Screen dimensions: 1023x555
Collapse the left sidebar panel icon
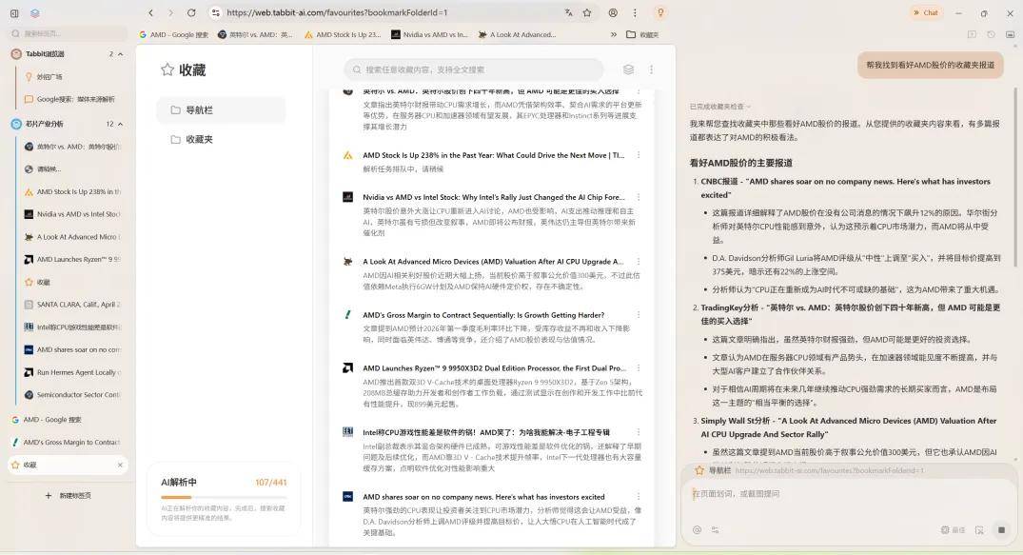click(x=14, y=12)
